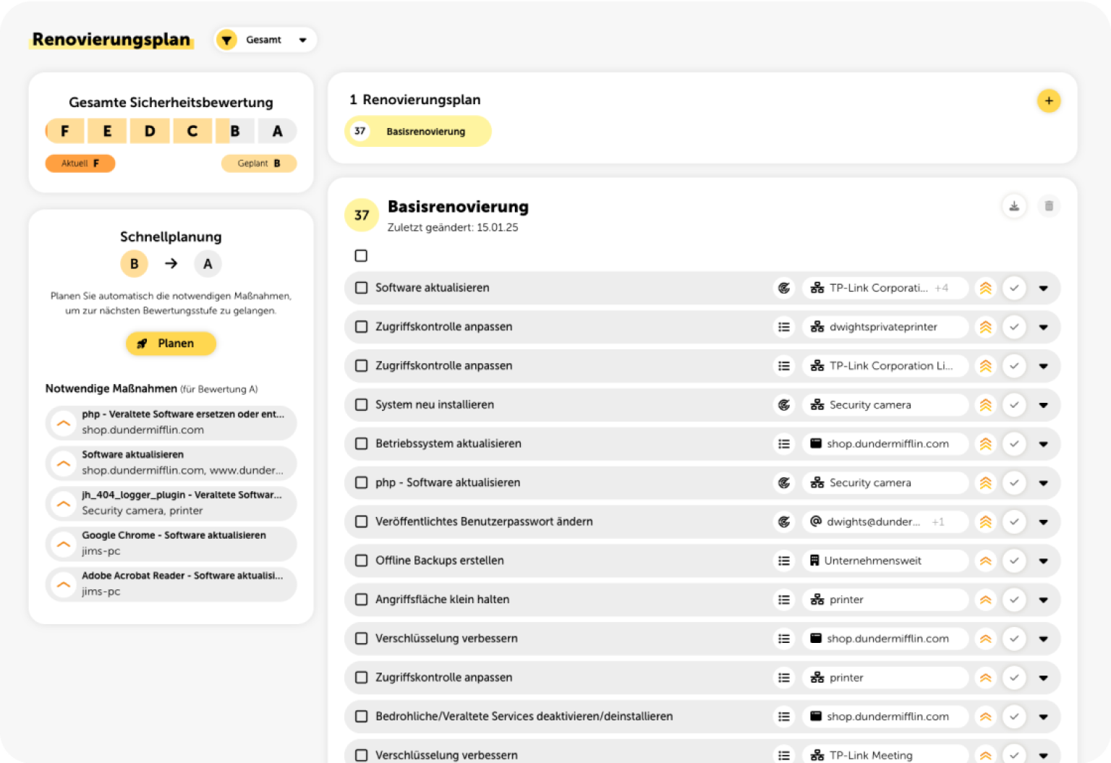Mark Software aktualisieren row done with checkmark

(1014, 288)
